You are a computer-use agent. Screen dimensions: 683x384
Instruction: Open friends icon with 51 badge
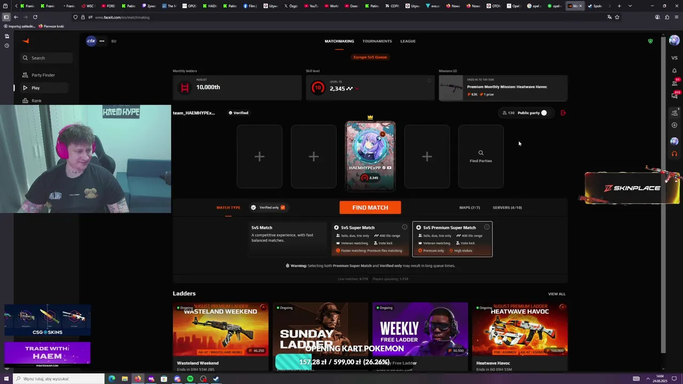coord(674,83)
